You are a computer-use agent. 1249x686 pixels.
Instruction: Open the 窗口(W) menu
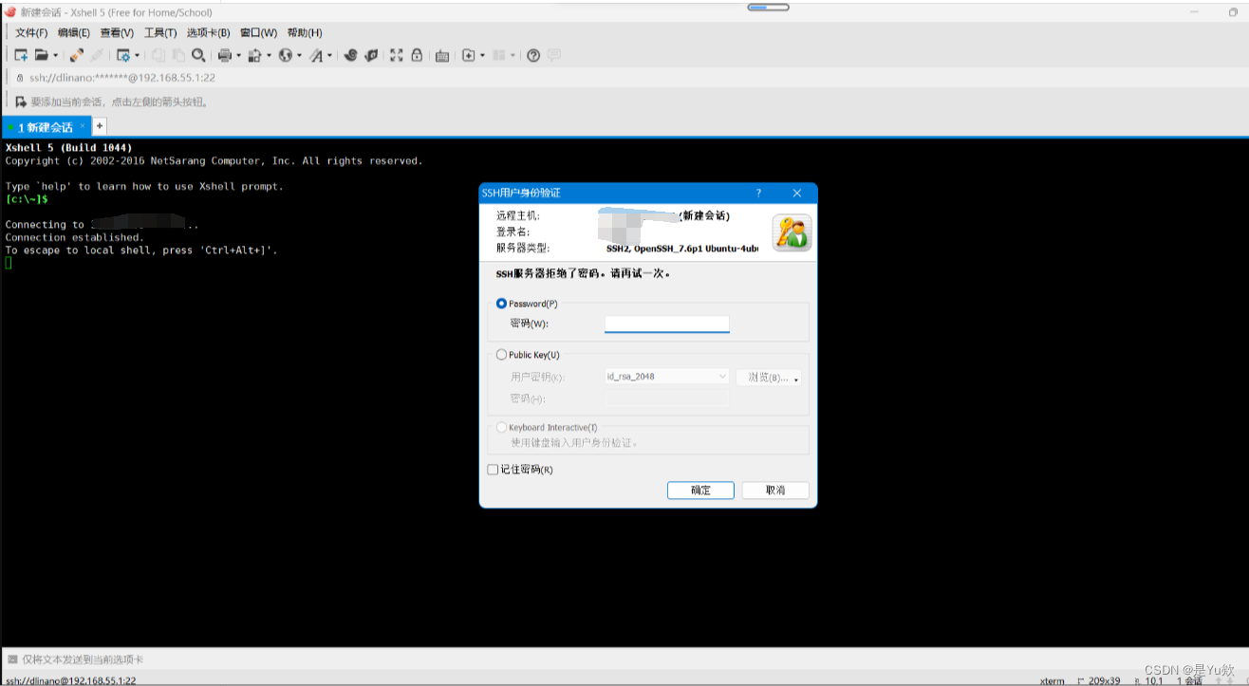point(259,32)
